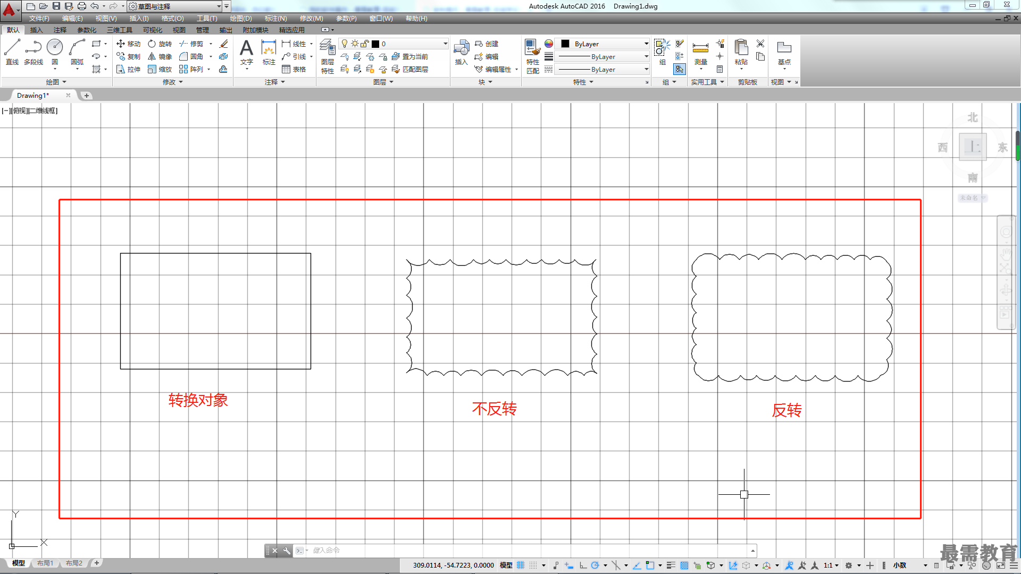This screenshot has width=1021, height=574.
Task: Open the 修改(M) menu
Action: (x=311, y=19)
